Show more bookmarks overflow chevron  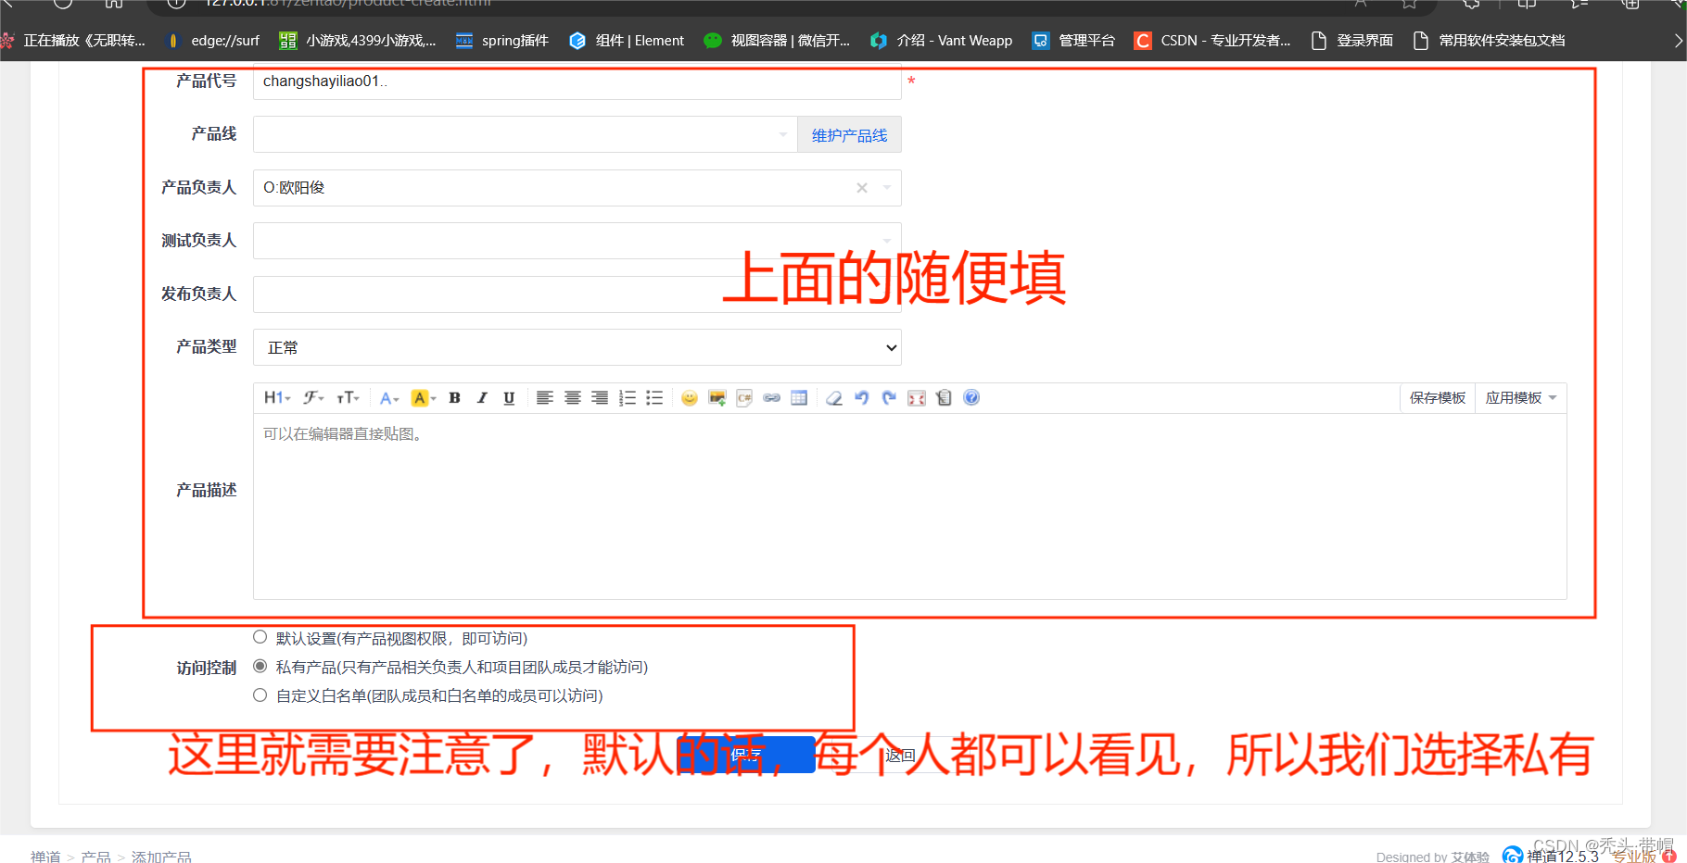coord(1678,41)
